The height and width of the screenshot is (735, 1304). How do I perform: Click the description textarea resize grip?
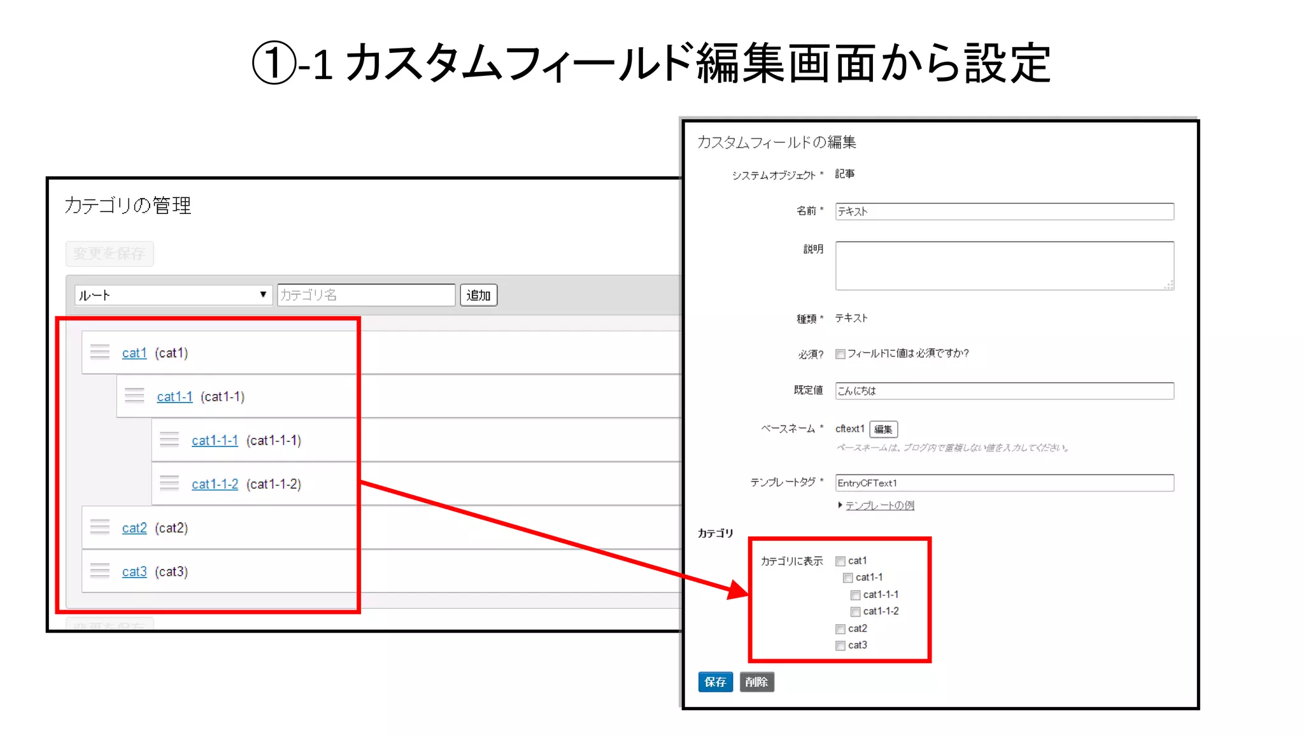tap(1169, 285)
